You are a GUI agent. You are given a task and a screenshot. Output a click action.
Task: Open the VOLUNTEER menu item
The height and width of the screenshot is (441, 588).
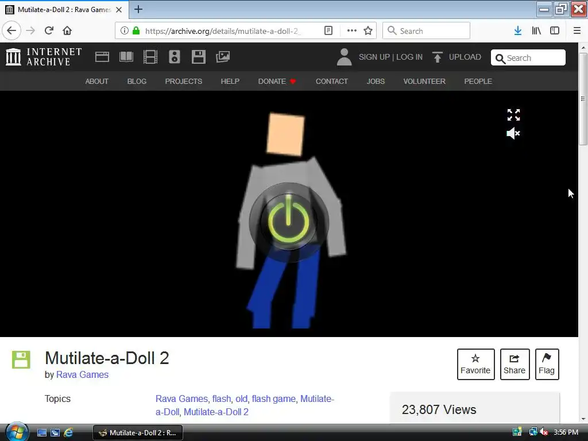point(424,82)
